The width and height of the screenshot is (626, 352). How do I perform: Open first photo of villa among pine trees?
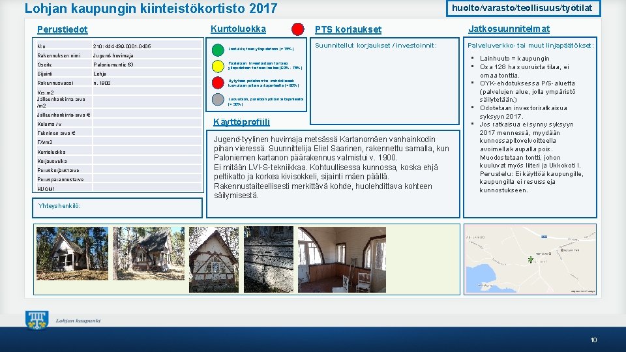(x=72, y=254)
